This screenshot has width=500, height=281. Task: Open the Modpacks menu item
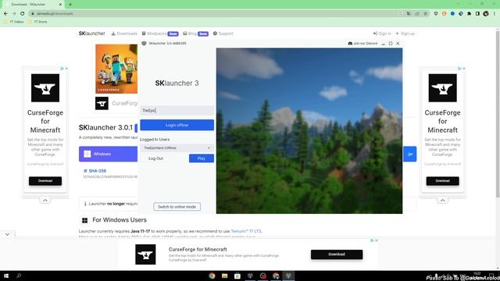coord(159,34)
